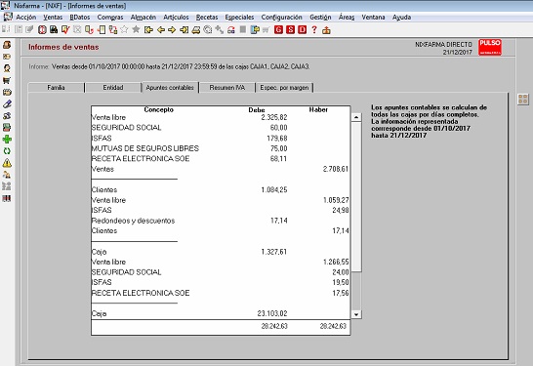This screenshot has height=366, width=533.
Task: Click the go-to-last yellow arrow toolbar icon
Action: 184,30
